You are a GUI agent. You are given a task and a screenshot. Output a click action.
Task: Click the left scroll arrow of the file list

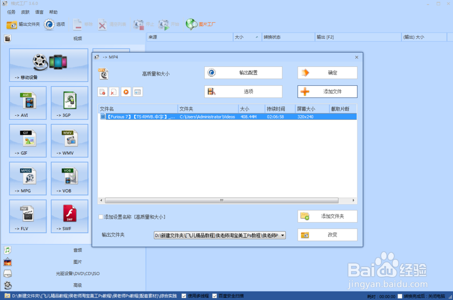click(x=101, y=200)
